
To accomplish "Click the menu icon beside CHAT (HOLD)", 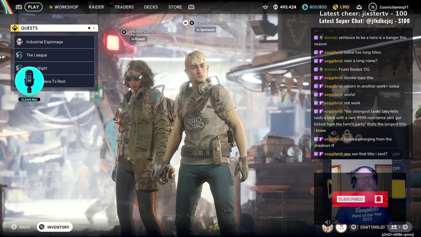I will point(354,227).
